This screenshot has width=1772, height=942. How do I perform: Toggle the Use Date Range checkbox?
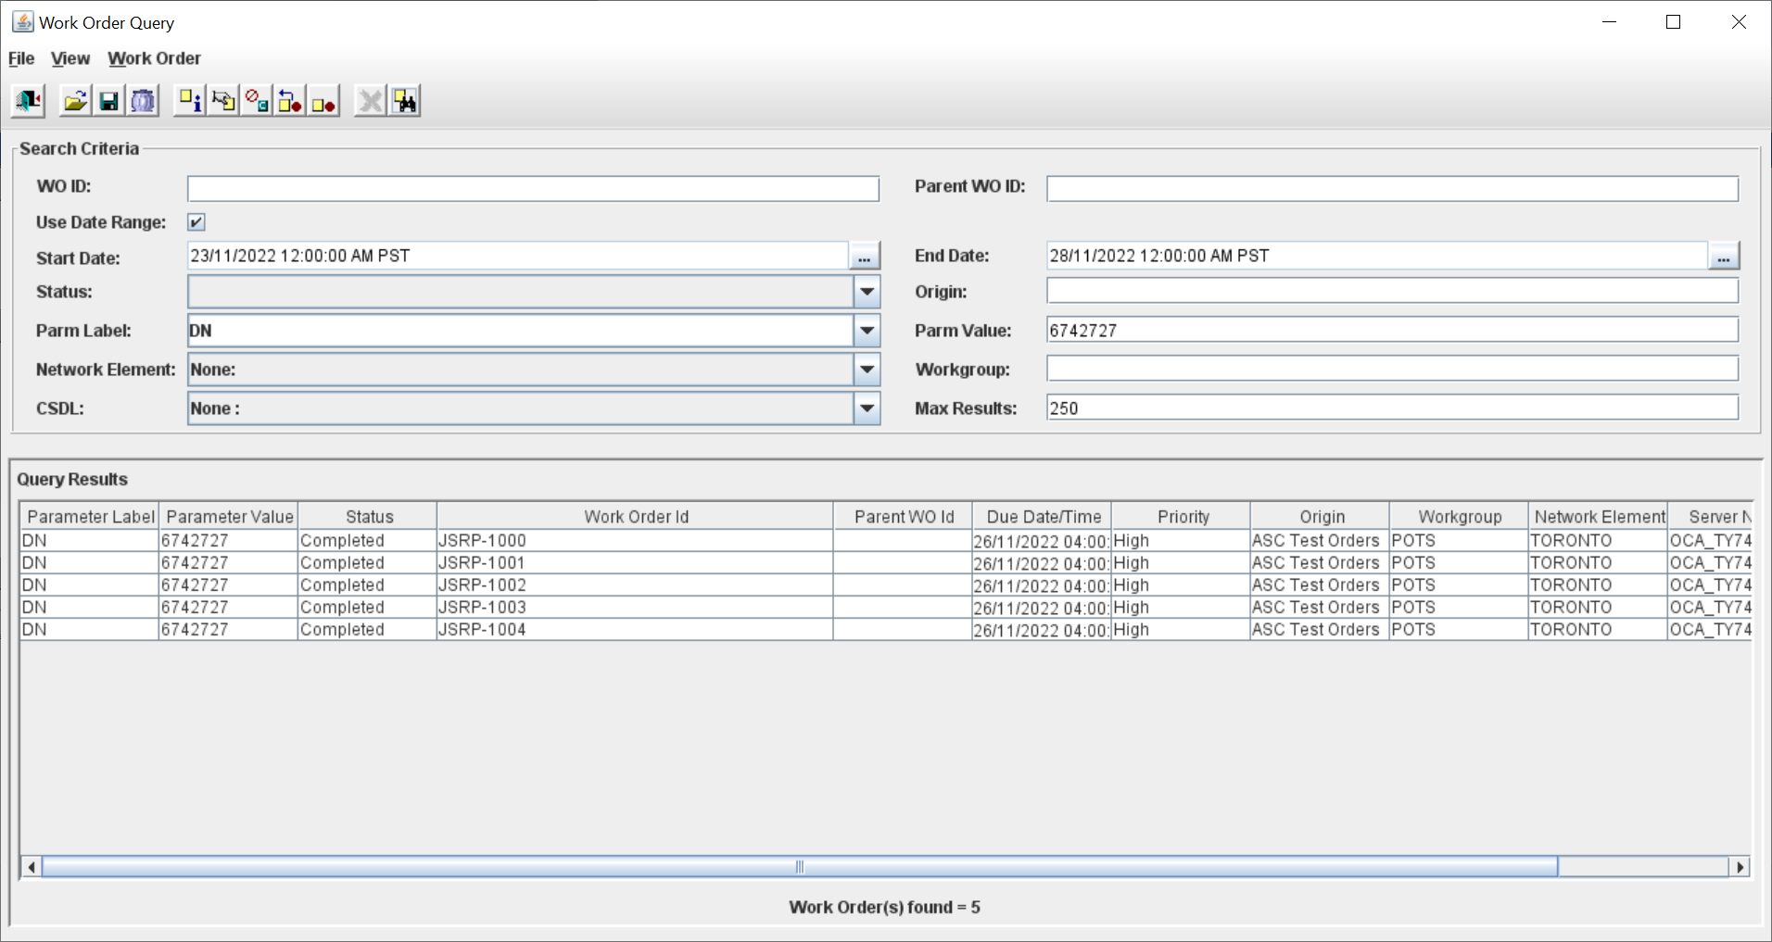click(x=196, y=222)
